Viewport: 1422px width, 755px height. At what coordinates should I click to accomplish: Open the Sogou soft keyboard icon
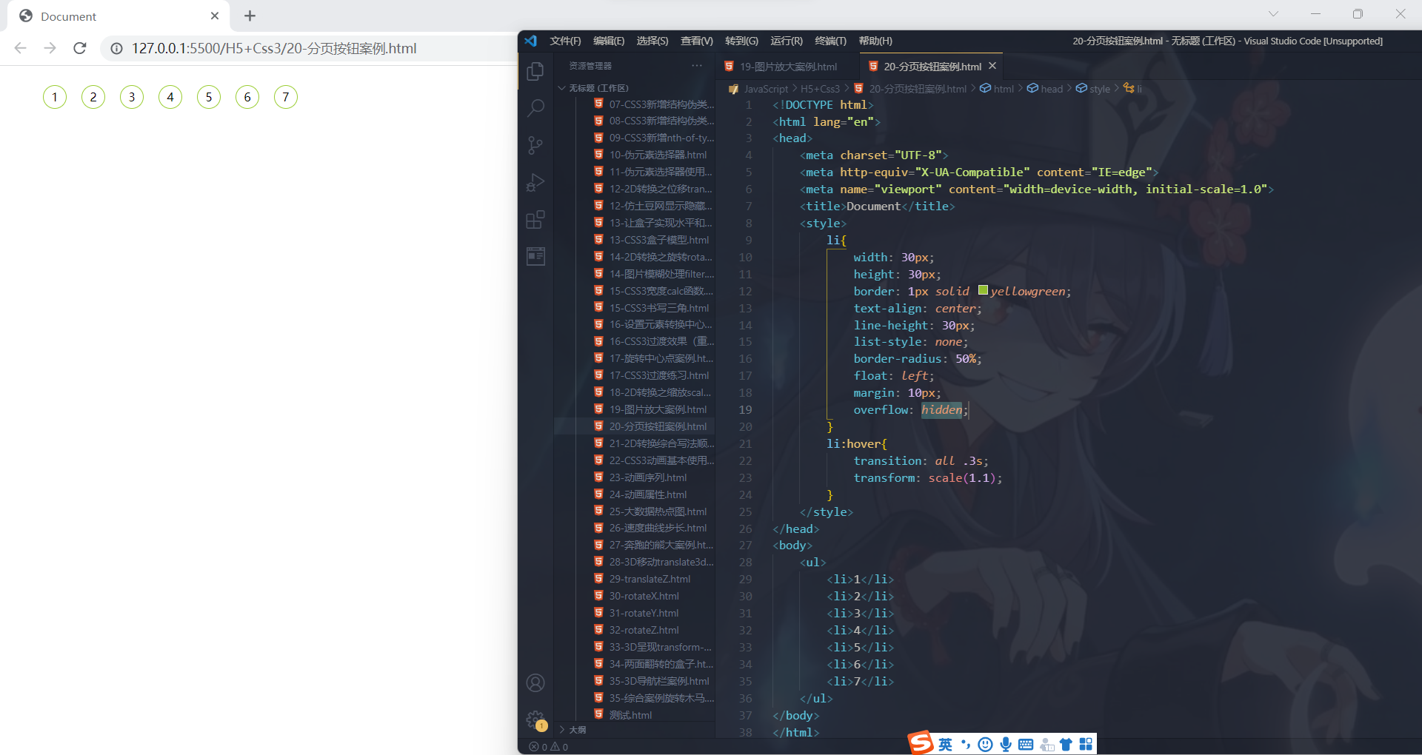[1025, 745]
